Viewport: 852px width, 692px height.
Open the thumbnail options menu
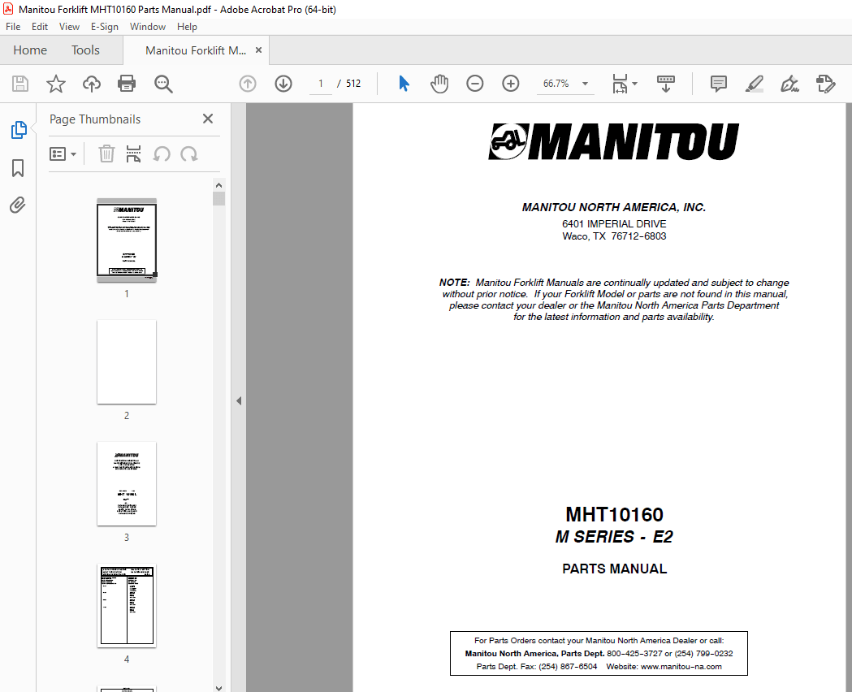63,154
